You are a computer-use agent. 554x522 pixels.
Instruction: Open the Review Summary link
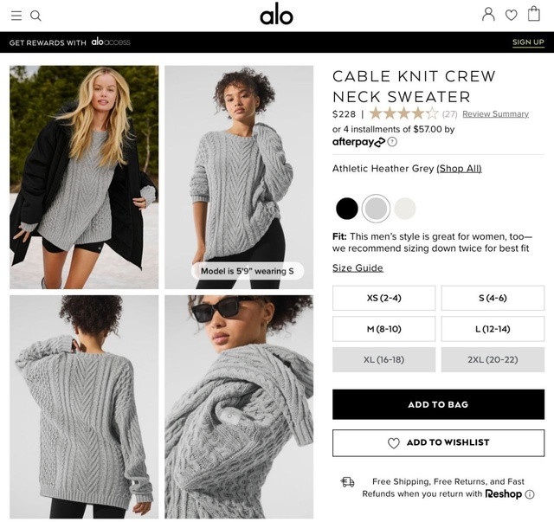495,113
